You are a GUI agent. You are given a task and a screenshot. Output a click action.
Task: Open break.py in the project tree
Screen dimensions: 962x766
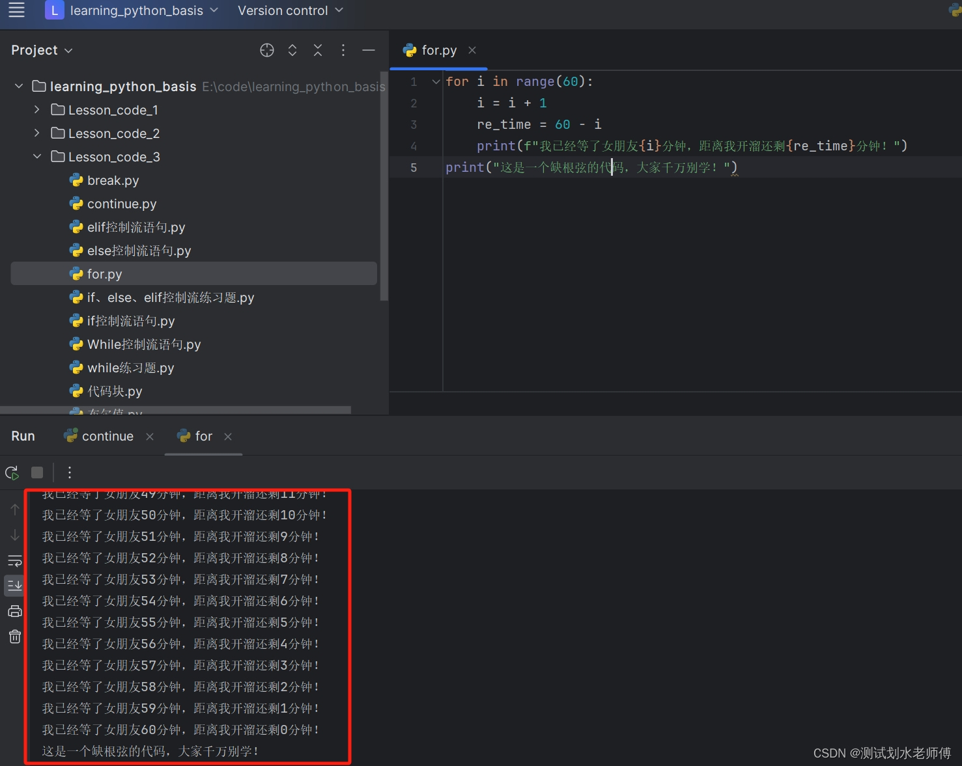click(113, 180)
